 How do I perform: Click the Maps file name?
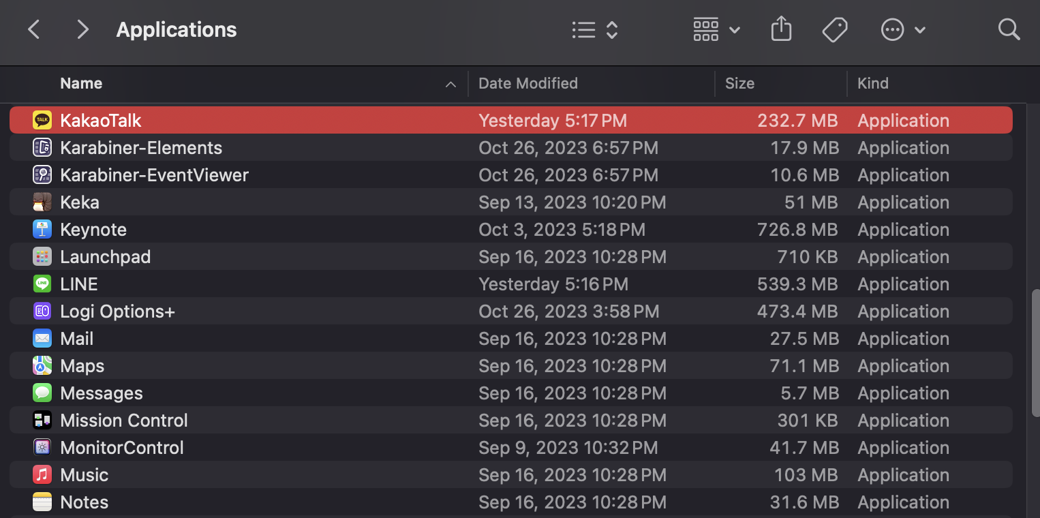click(82, 366)
